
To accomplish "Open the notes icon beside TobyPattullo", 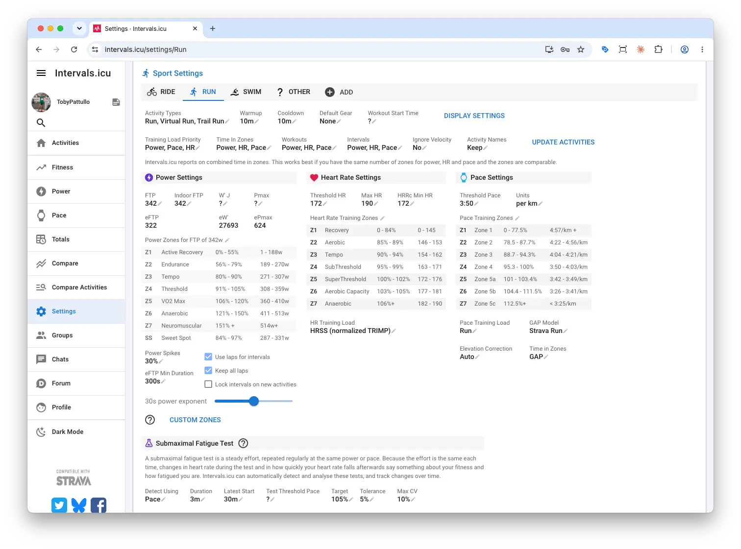I will [x=116, y=102].
